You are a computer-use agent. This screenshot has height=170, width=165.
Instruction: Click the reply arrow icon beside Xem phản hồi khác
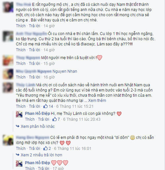tap(17, 126)
